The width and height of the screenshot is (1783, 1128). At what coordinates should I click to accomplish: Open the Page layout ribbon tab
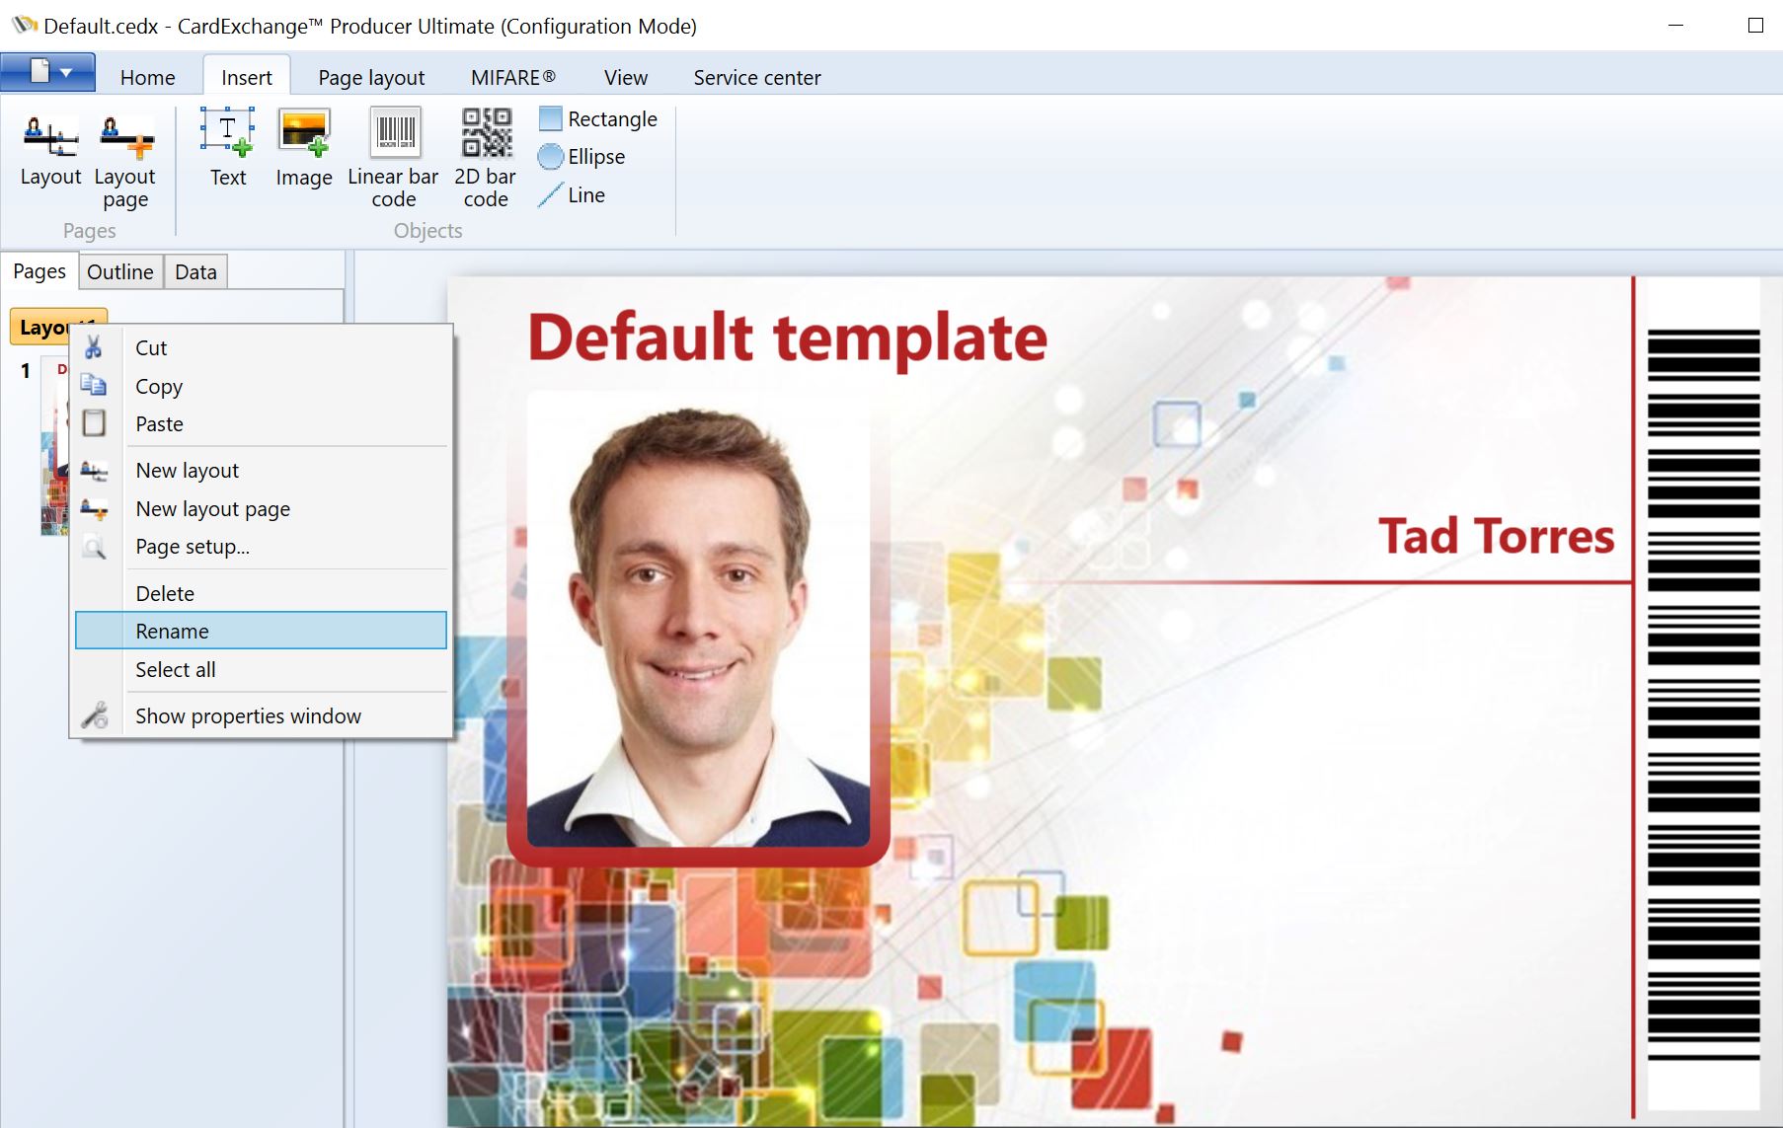(x=371, y=77)
